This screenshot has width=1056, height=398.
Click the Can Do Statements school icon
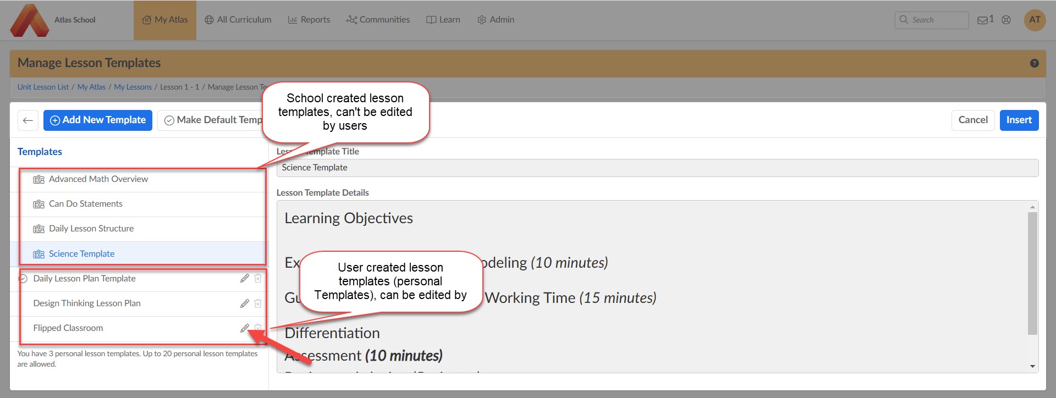38,204
